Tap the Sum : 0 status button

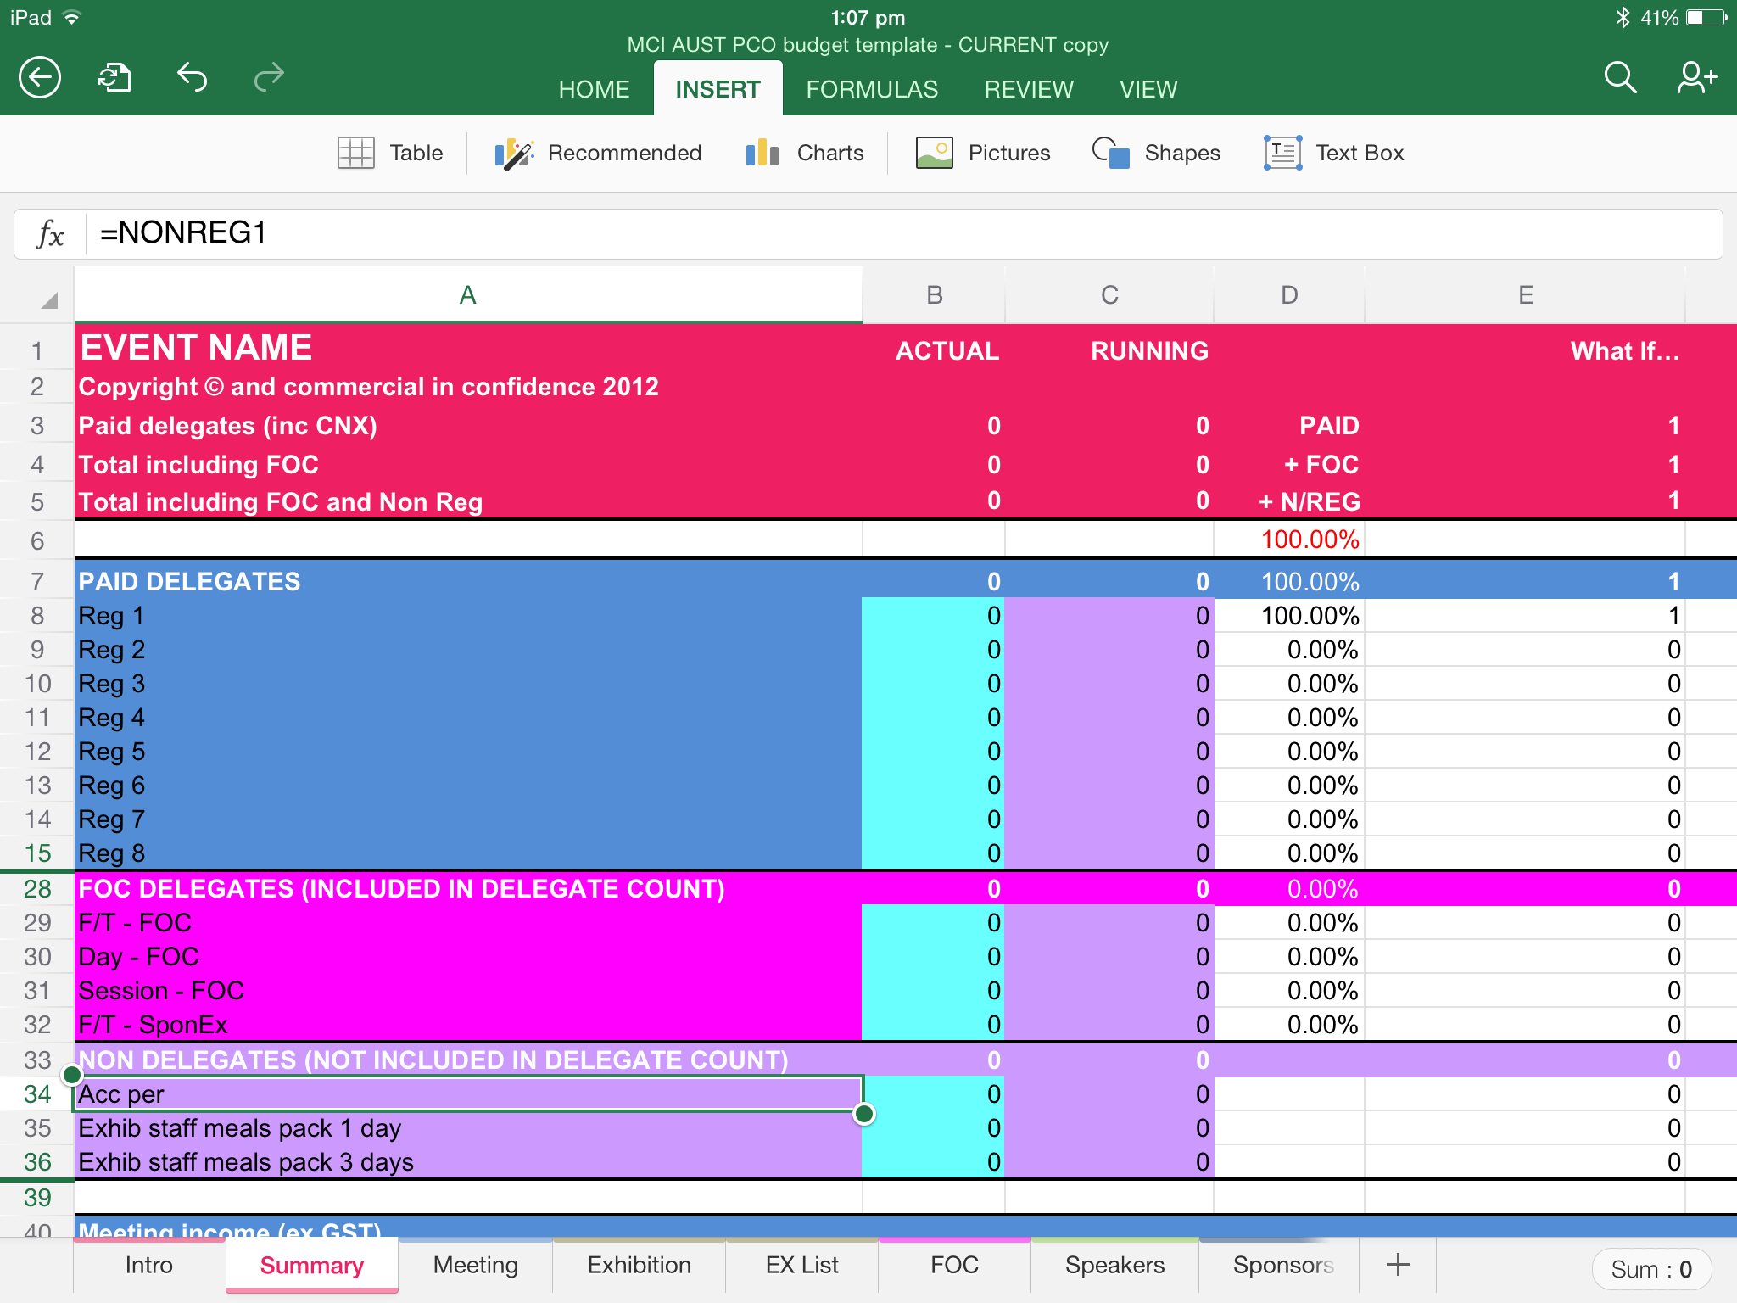pos(1650,1269)
